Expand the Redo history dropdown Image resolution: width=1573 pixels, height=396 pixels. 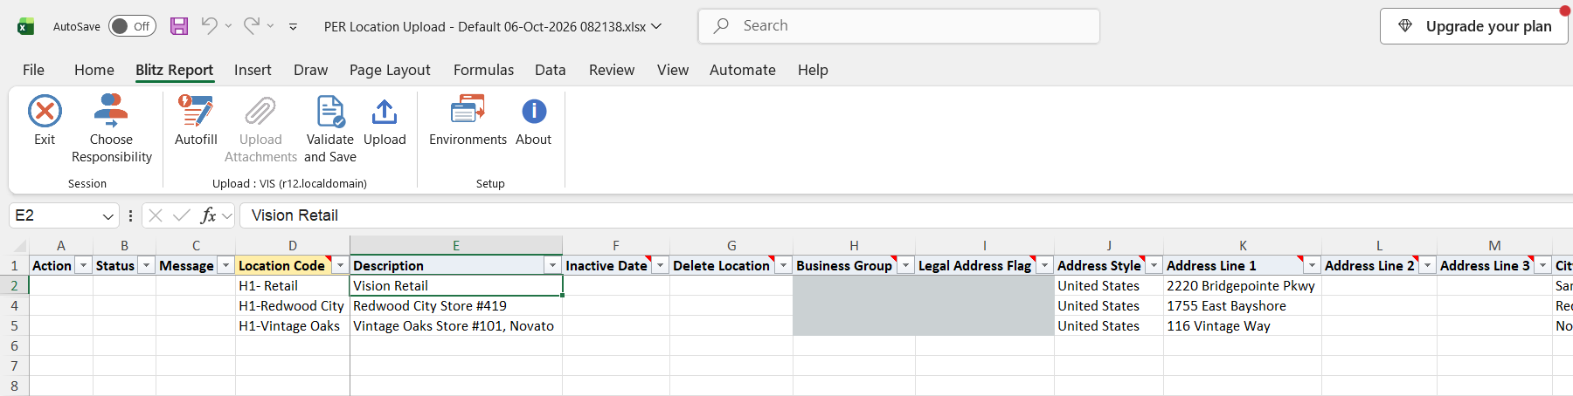[270, 26]
